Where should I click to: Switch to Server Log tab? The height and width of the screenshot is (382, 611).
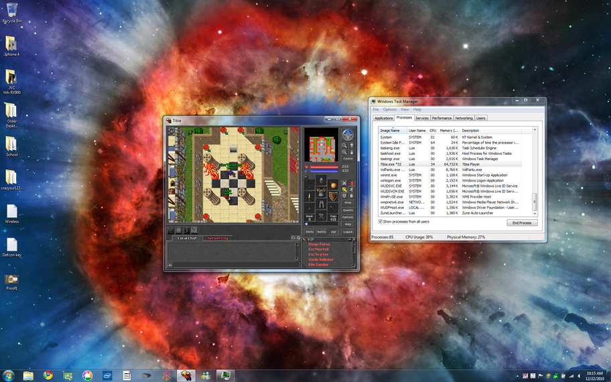[218, 238]
